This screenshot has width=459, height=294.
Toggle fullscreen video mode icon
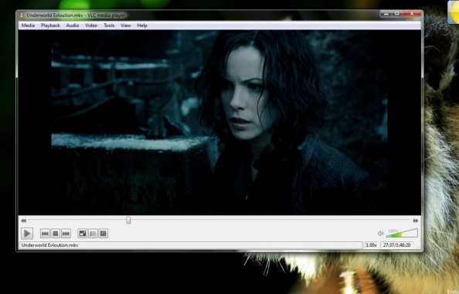(x=83, y=234)
